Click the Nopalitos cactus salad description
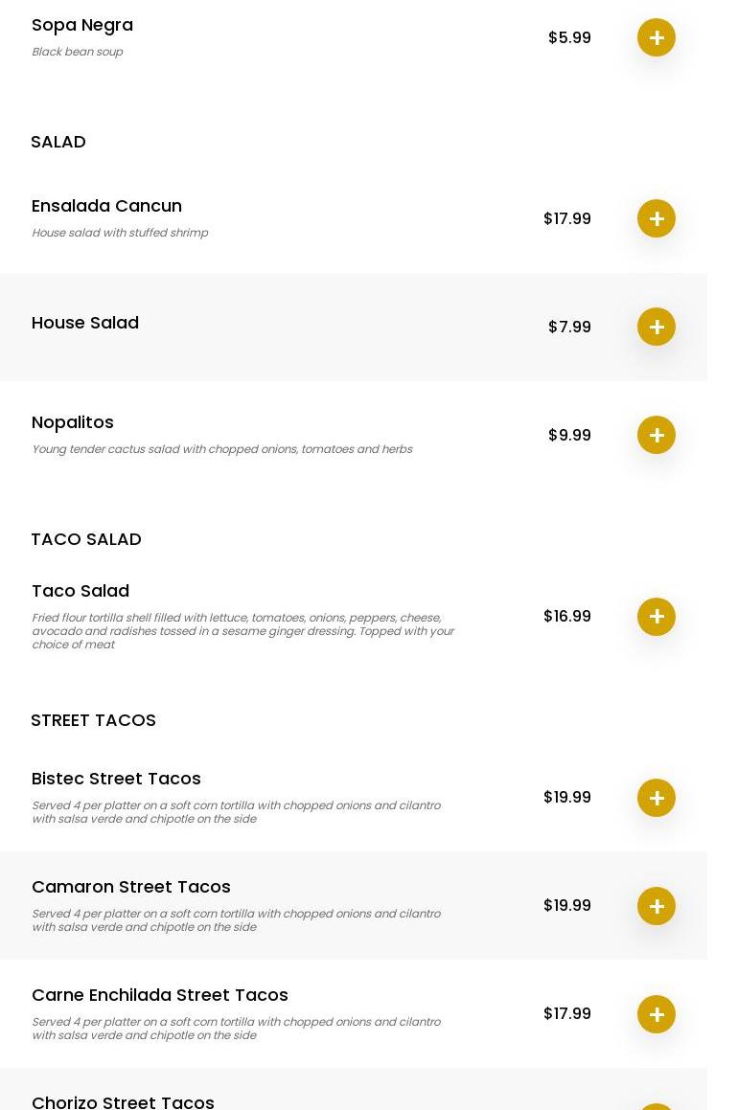Viewport: 738px width, 1110px height. tap(221, 449)
